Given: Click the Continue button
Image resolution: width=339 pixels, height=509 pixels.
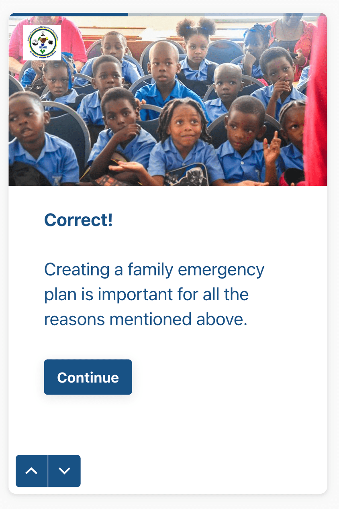Looking at the screenshot, I should [88, 377].
